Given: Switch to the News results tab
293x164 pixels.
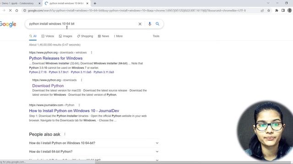Looking at the screenshot, I should [103, 36].
